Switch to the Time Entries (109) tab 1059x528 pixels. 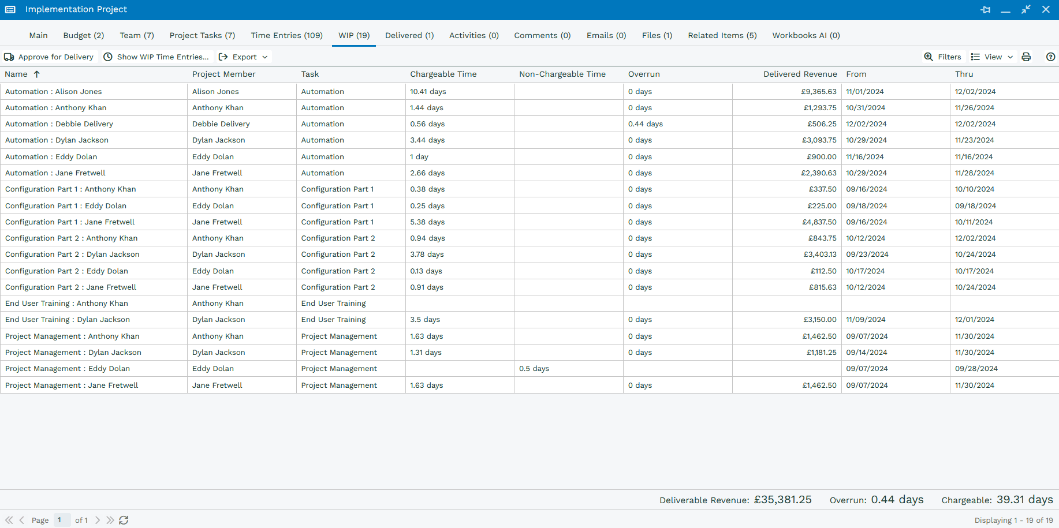pos(286,35)
